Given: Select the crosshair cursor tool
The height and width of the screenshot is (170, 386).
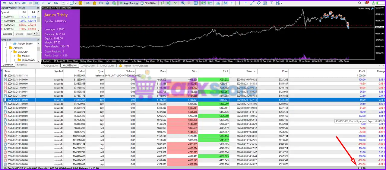Looking at the screenshot, I should pos(232,3).
